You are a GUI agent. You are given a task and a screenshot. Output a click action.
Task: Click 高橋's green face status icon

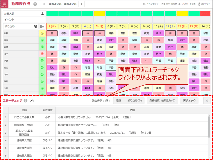click(x=42, y=47)
